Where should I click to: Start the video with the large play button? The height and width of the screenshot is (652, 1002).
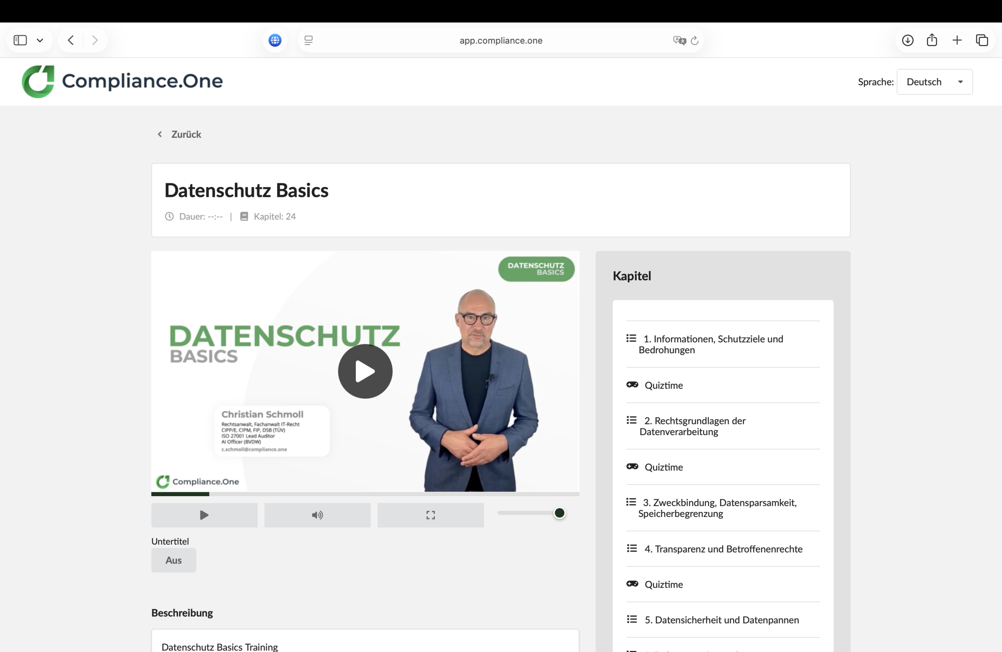pos(365,371)
